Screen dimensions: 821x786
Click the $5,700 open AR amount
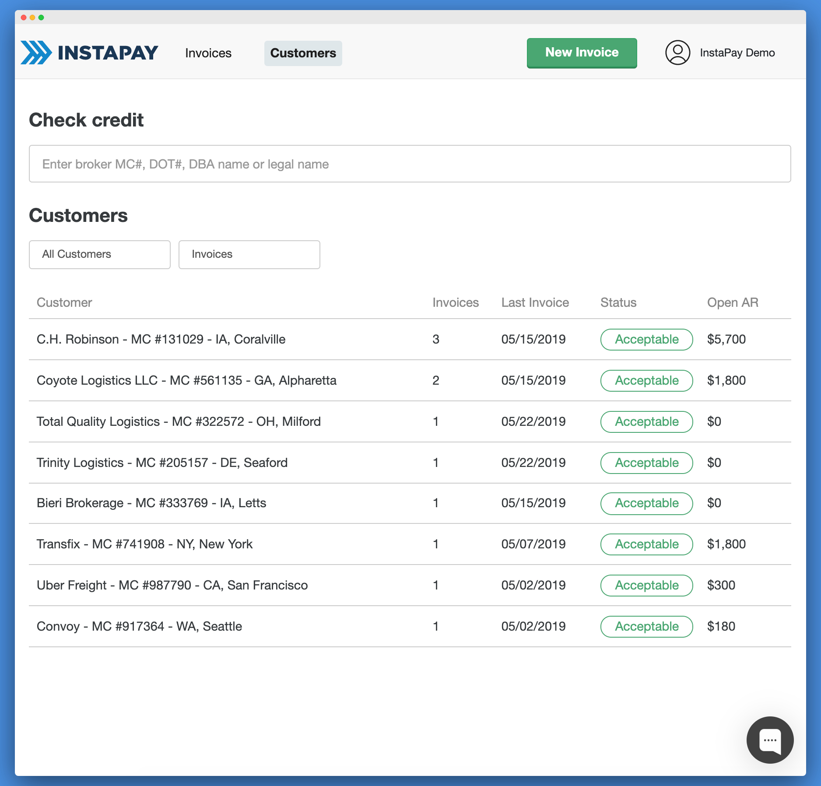pyautogui.click(x=726, y=339)
